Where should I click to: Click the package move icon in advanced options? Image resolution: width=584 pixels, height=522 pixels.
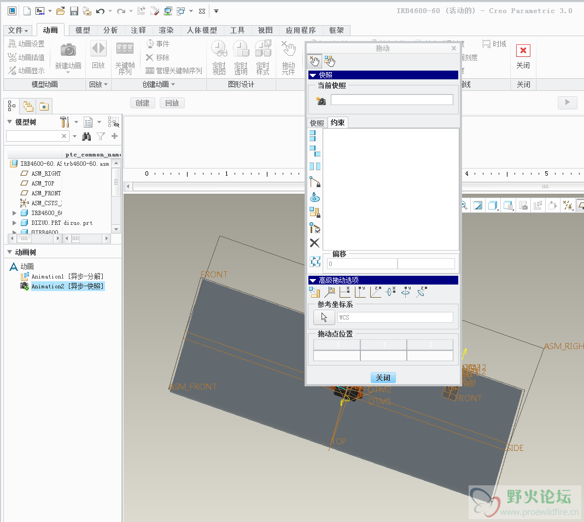[x=314, y=292]
